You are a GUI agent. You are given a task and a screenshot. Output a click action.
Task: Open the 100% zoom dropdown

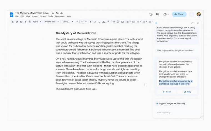pyautogui.click(x=37, y=22)
